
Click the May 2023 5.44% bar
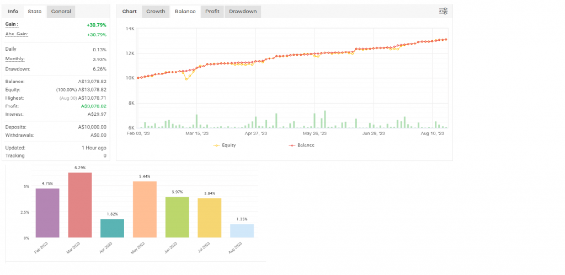point(145,209)
